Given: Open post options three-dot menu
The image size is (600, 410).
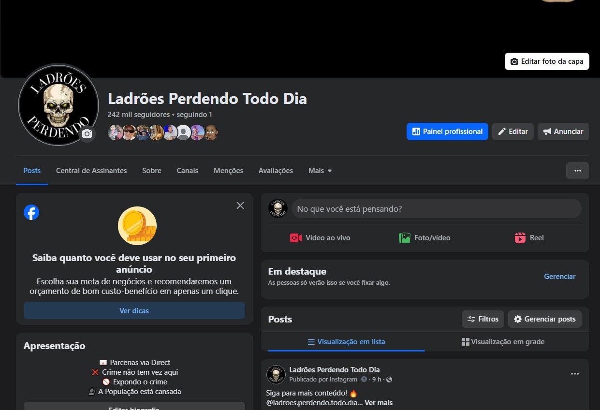Looking at the screenshot, I should click(x=574, y=374).
